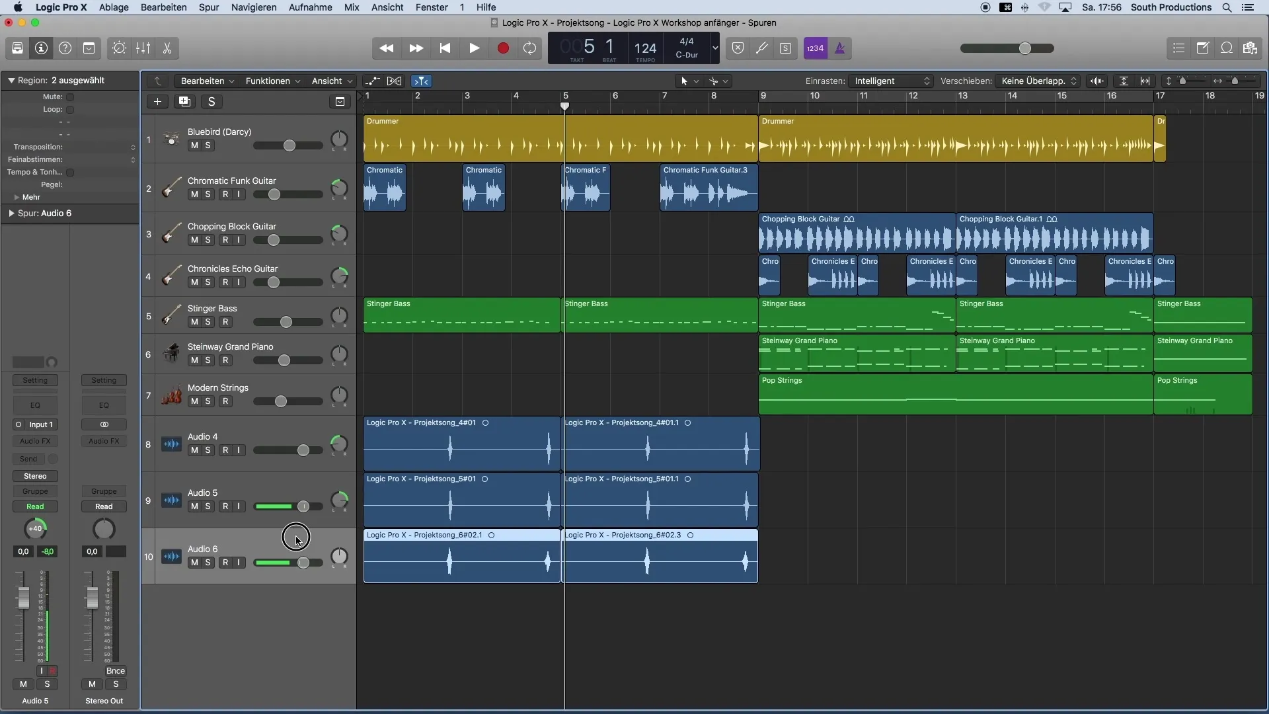The height and width of the screenshot is (714, 1269).
Task: Toggle Solo on Audio 5 track
Action: (208, 506)
